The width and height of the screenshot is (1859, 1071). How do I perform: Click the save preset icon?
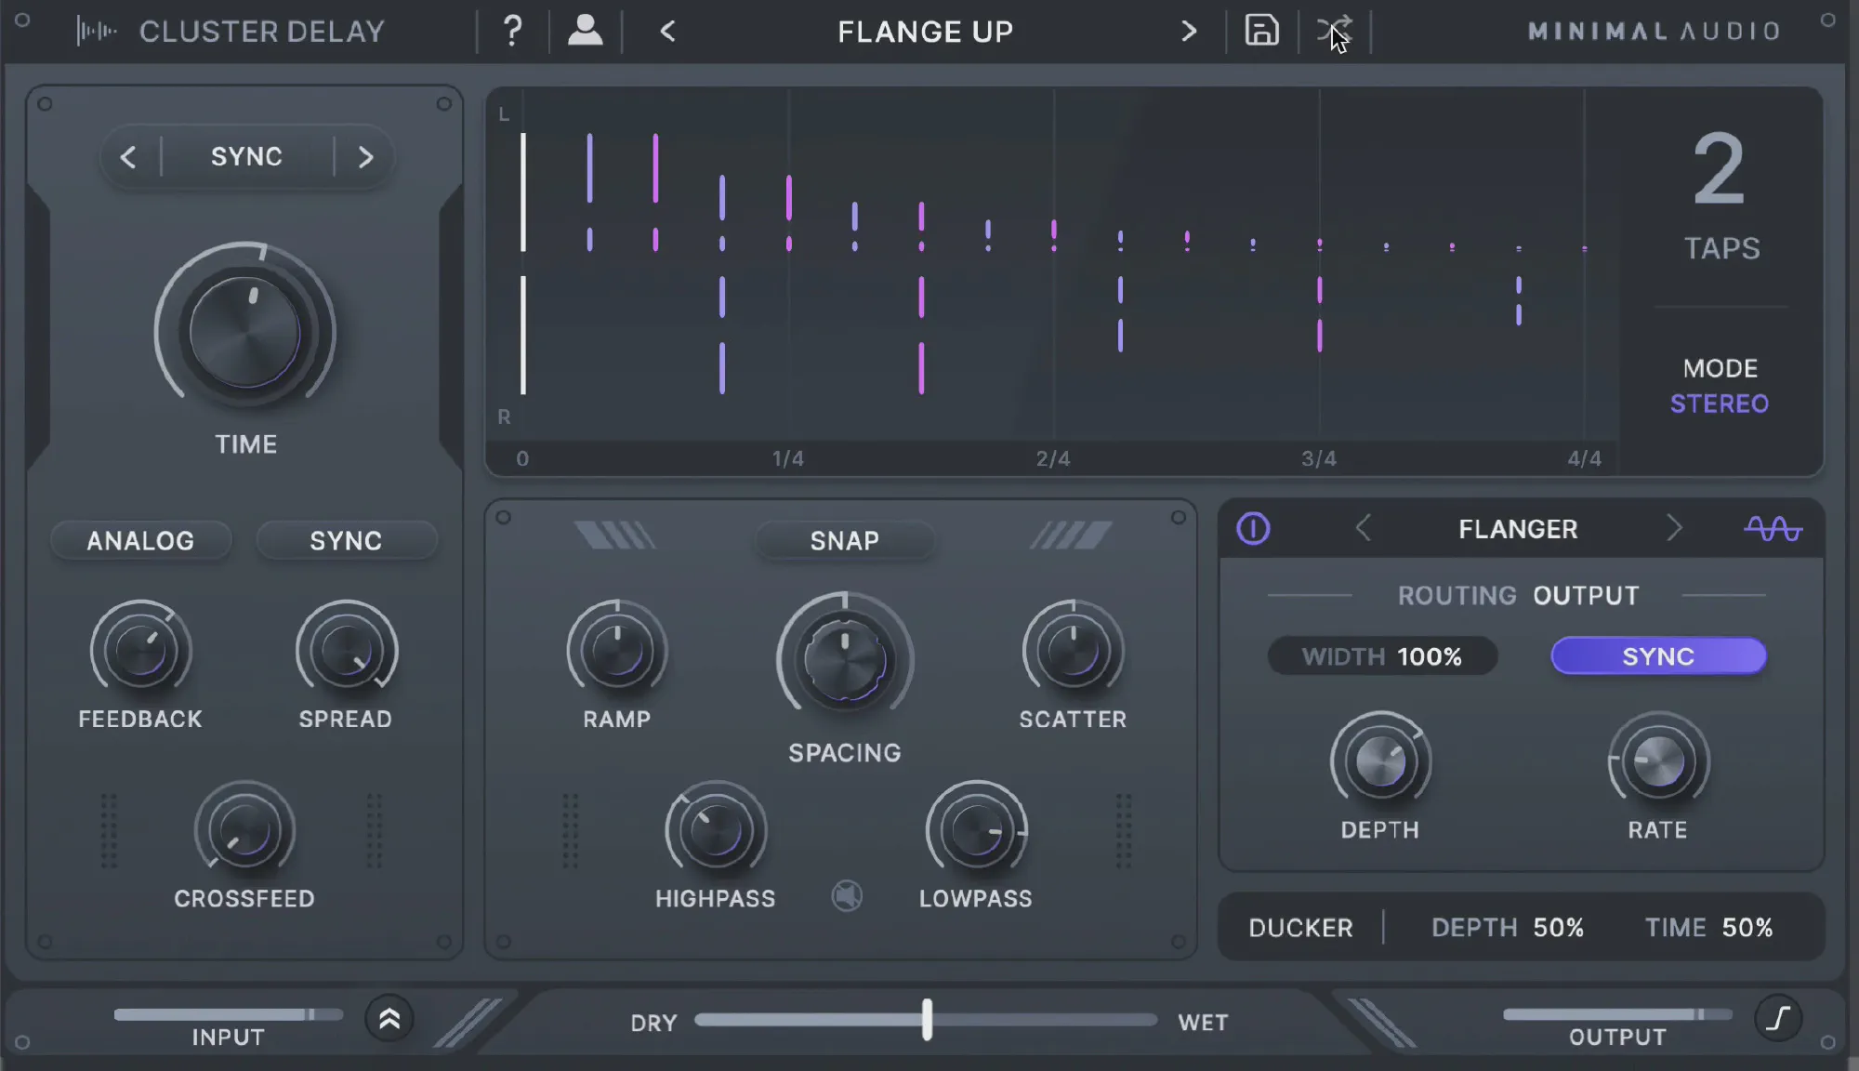[1261, 31]
